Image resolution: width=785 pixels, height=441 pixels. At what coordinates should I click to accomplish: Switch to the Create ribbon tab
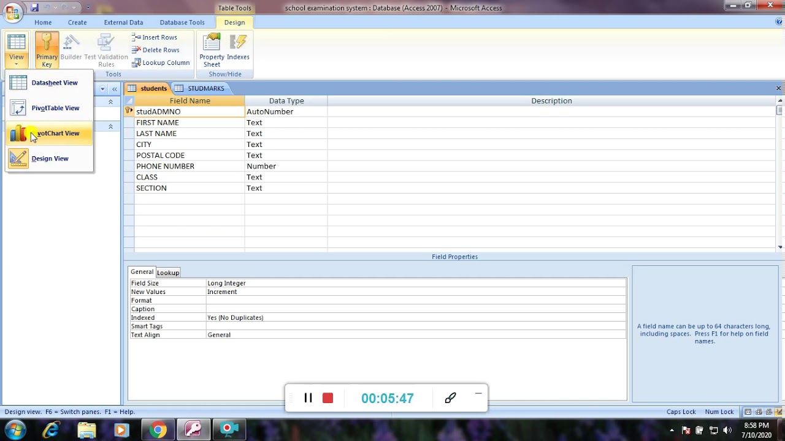(77, 22)
